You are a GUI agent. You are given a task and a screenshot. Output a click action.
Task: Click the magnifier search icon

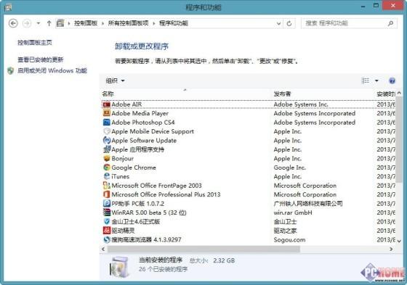(391, 23)
